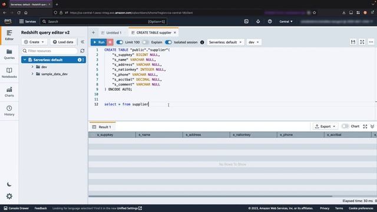Open the CloudShell icon in header

pyautogui.click(x=246, y=21)
